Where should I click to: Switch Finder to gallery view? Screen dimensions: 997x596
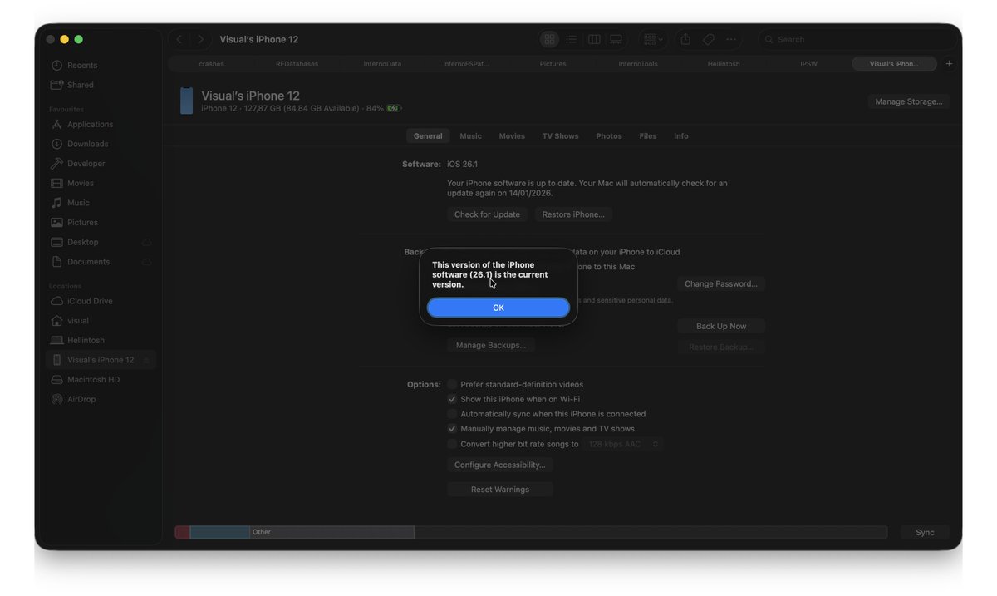(616, 39)
